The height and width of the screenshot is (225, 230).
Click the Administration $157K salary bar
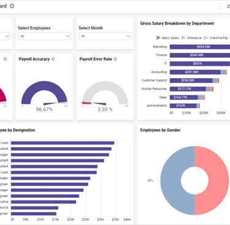(183, 106)
